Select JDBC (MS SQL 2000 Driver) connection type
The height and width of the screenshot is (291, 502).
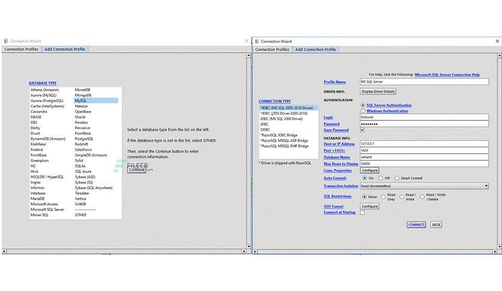pos(281,119)
